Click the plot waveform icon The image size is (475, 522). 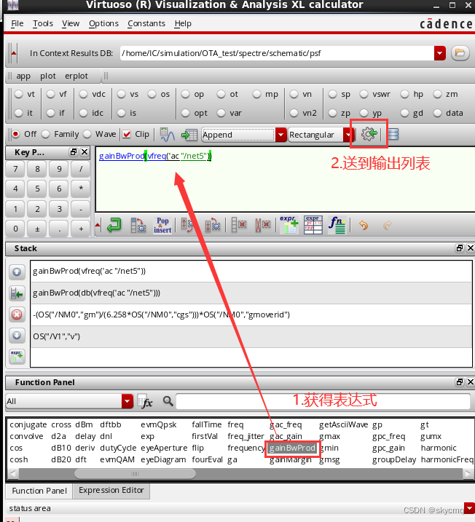168,135
